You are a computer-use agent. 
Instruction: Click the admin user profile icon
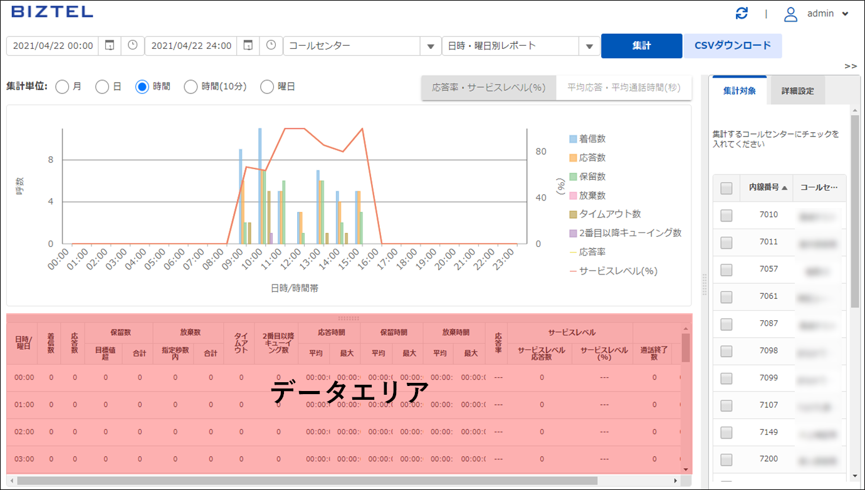tap(791, 14)
